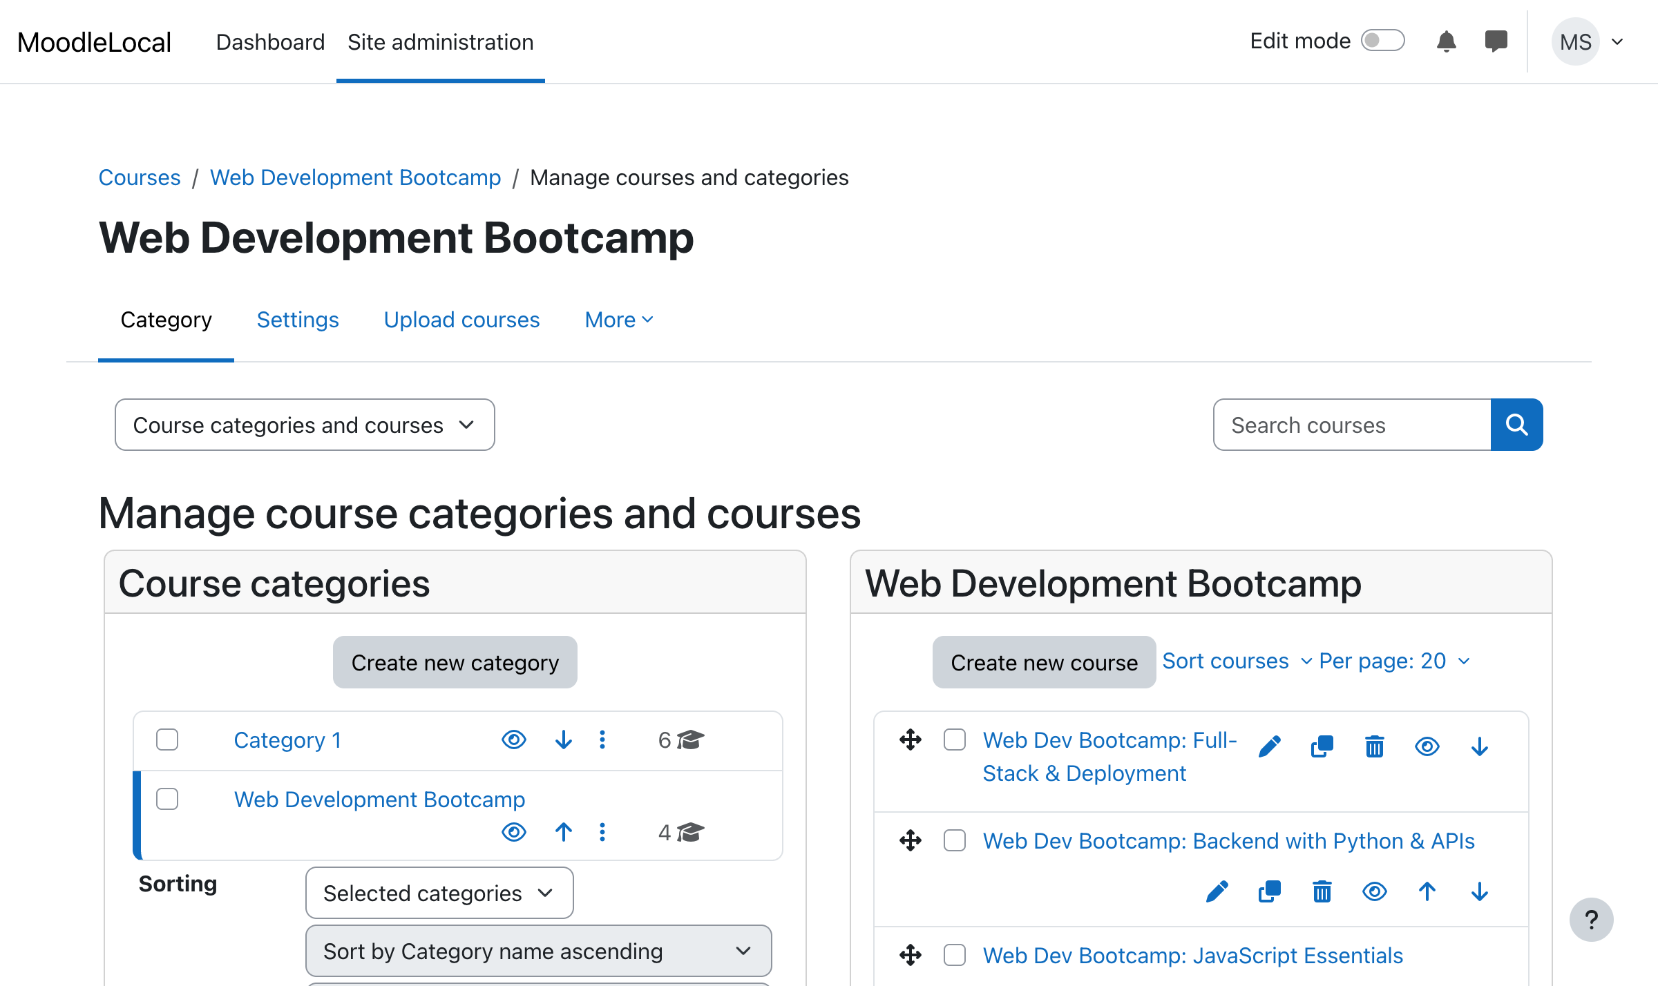
Task: Move Category 1 down with arrow icon
Action: pos(564,739)
